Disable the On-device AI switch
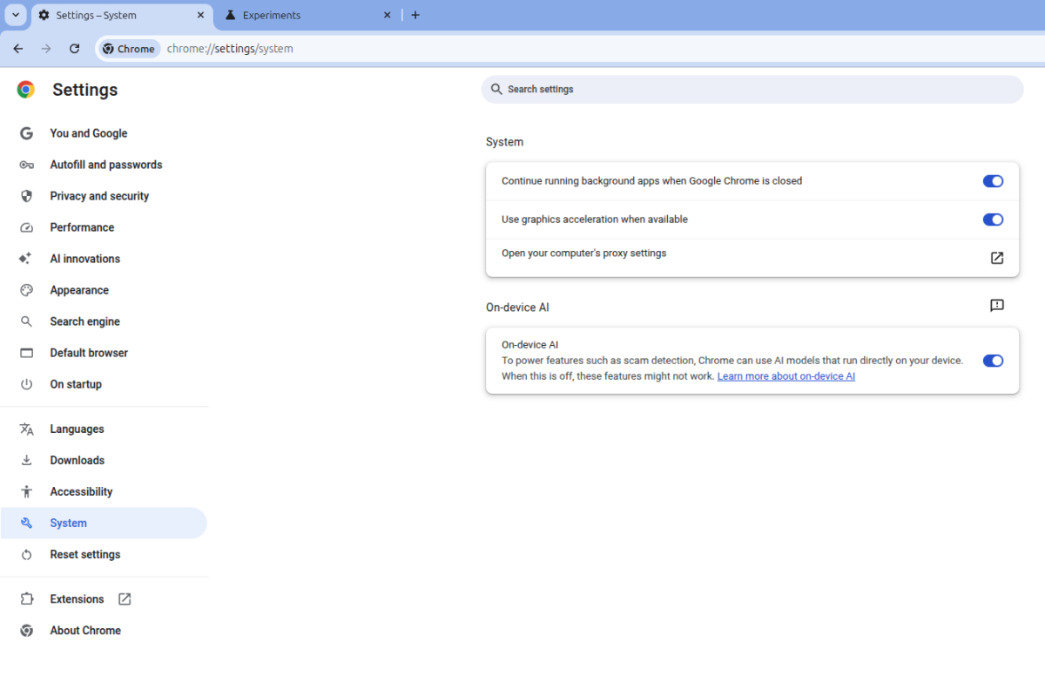Screen dimensions: 1045x676 993,361
